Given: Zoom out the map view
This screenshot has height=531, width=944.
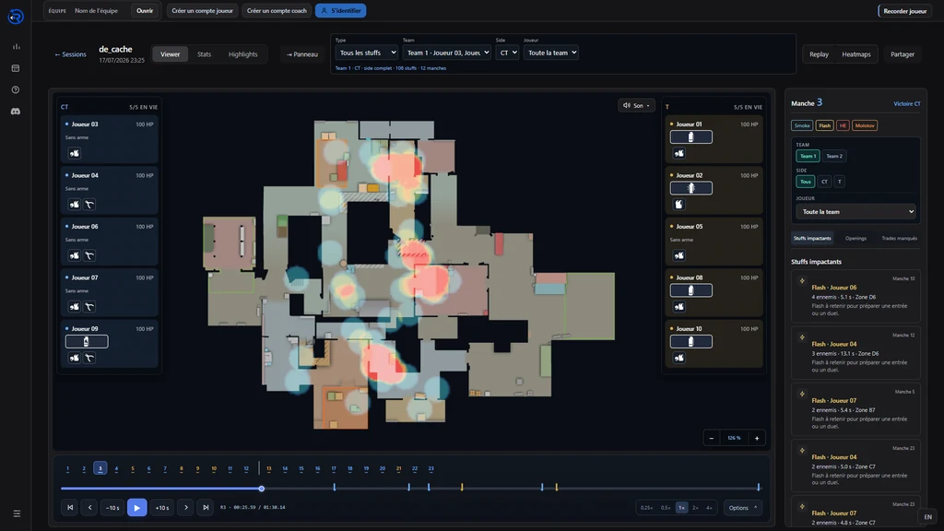Looking at the screenshot, I should 712,438.
